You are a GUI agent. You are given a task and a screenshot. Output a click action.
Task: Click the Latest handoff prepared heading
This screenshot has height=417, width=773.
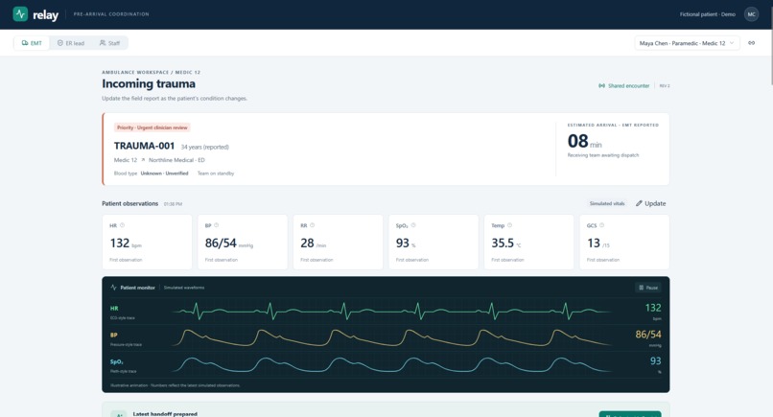pyautogui.click(x=165, y=414)
